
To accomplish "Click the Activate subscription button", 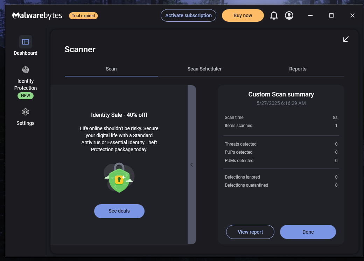I will coord(189,15).
